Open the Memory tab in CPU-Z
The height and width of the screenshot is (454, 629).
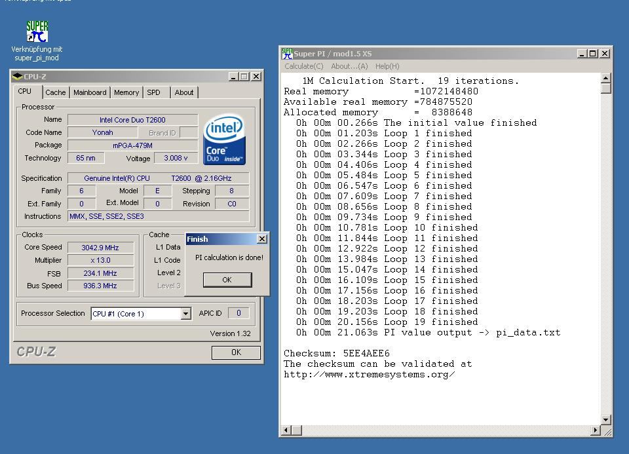coord(126,92)
